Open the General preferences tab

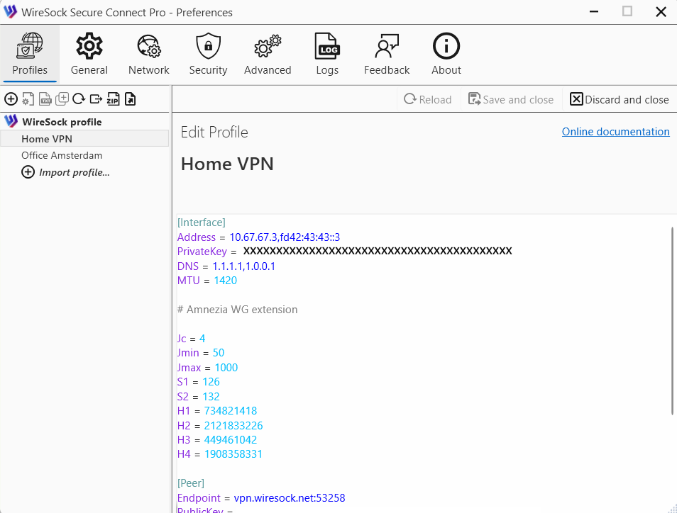click(89, 55)
